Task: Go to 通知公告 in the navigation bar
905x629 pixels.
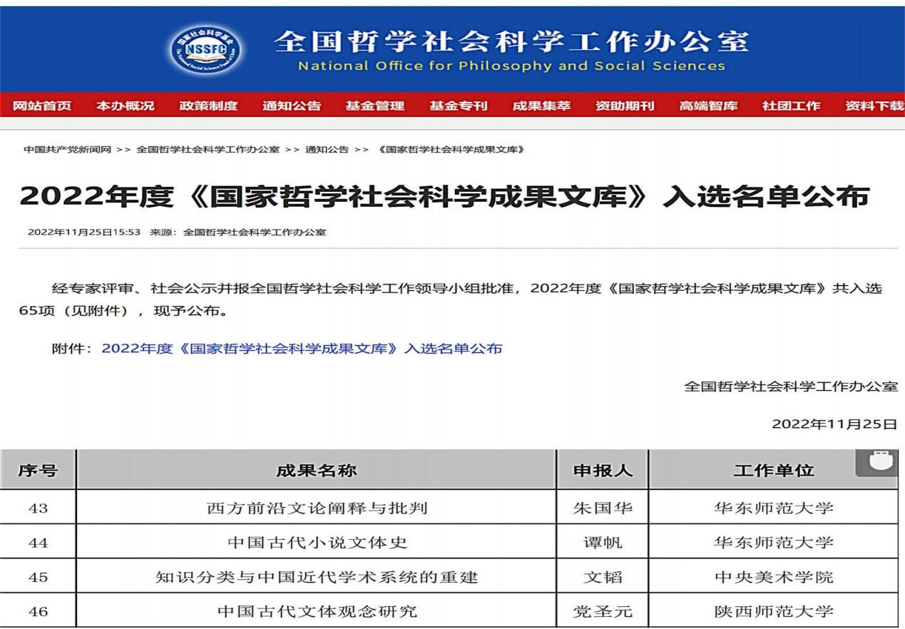Action: pos(292,106)
